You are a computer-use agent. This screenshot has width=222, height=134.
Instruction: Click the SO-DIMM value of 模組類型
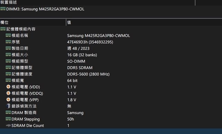point(76,61)
